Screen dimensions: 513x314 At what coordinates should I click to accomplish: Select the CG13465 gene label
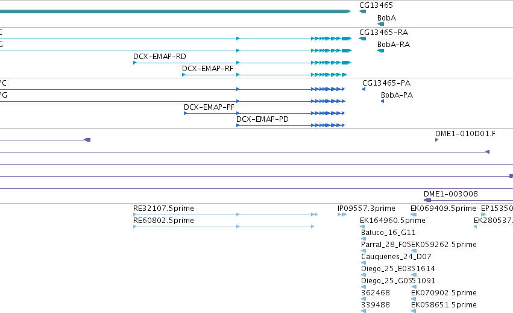coord(376,5)
